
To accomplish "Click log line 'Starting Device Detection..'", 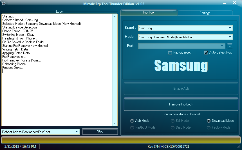I will [20, 27].
